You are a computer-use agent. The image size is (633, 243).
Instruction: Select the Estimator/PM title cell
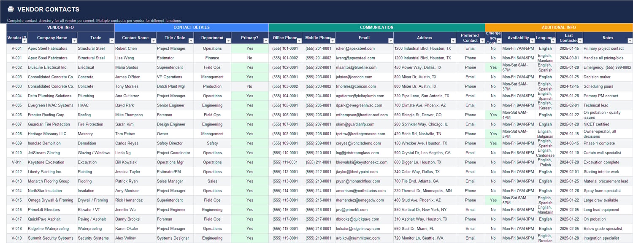[175, 172]
